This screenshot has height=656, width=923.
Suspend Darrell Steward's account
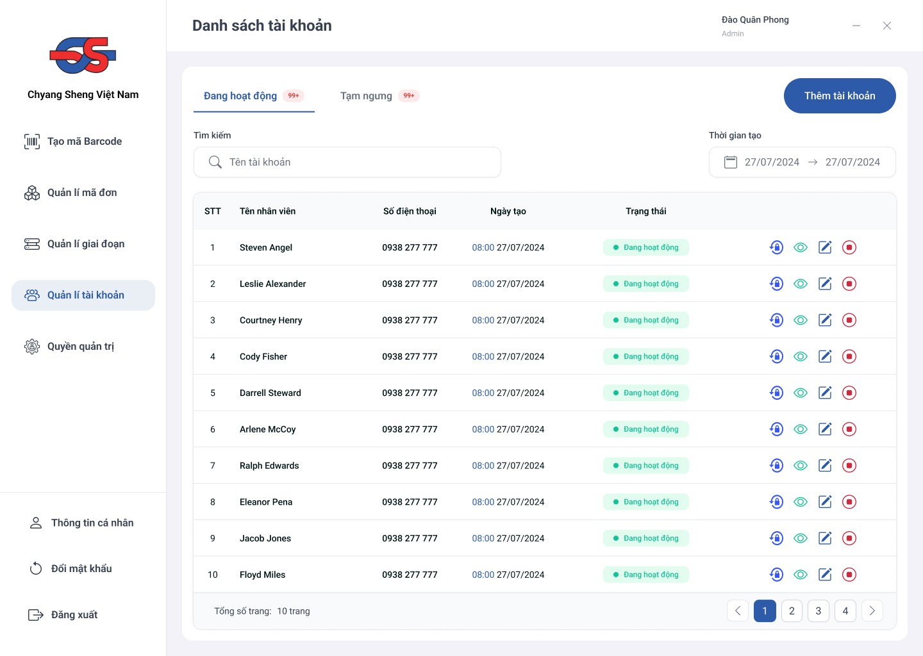point(849,393)
